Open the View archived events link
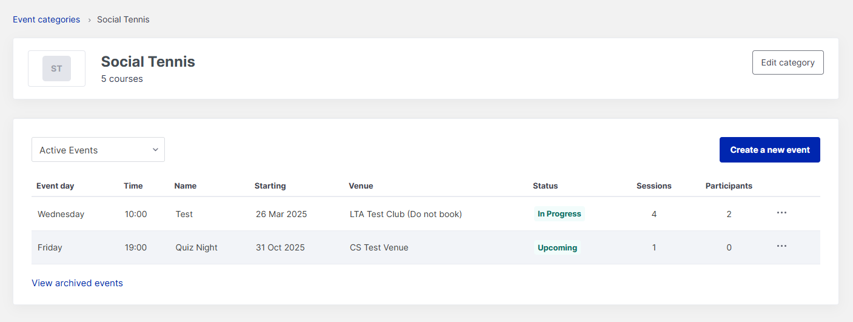 point(77,283)
